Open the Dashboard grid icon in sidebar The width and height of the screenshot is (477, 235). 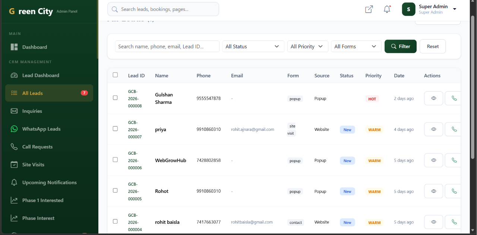click(14, 47)
